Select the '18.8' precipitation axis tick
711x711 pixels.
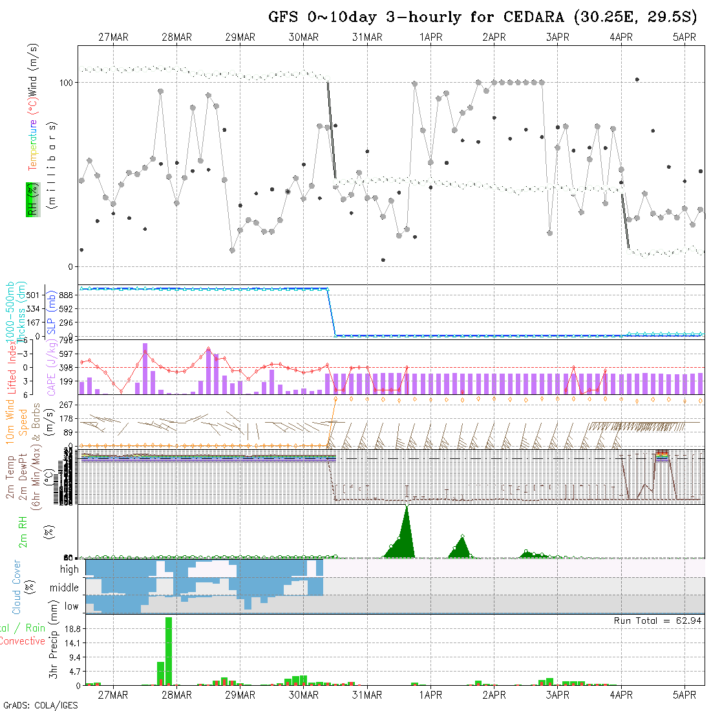(x=71, y=628)
